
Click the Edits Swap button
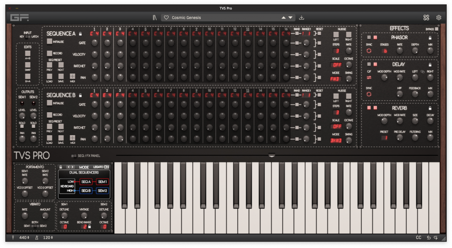click(28, 65)
